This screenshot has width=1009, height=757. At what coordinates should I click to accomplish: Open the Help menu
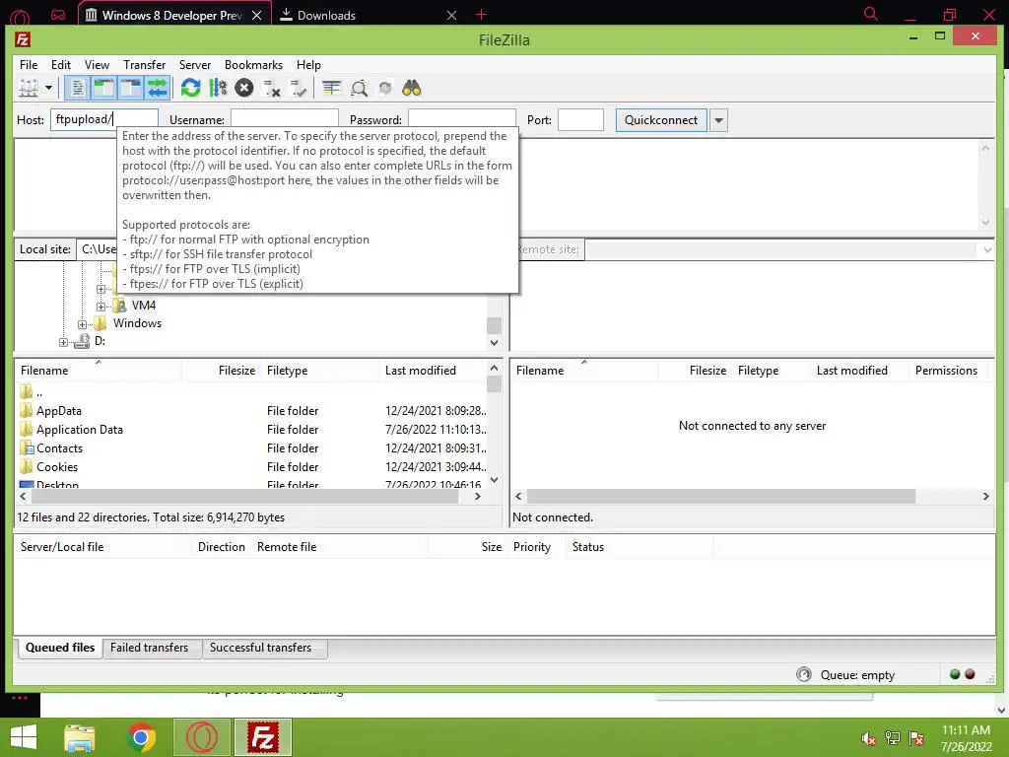pyautogui.click(x=308, y=64)
